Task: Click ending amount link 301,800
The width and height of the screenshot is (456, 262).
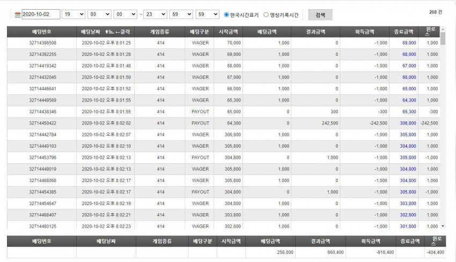Action: 408,226
